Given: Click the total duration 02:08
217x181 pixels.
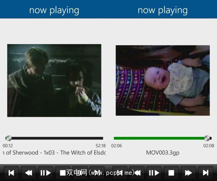Looking at the screenshot, I should pyautogui.click(x=209, y=146).
